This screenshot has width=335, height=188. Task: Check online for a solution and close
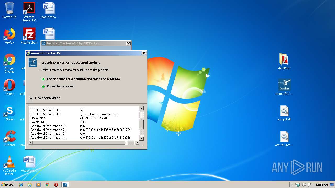(x=83, y=79)
